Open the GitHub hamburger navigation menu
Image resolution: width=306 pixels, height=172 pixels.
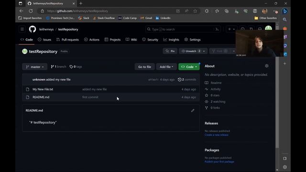coord(22,29)
